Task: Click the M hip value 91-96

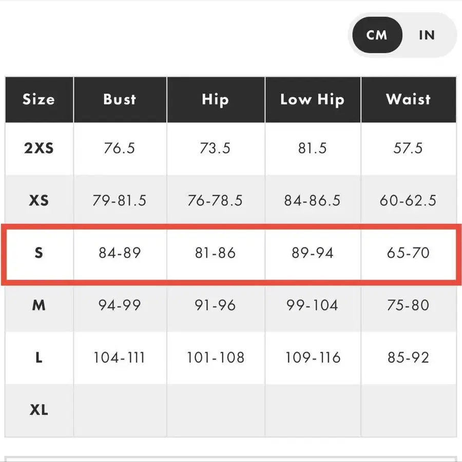Action: click(x=215, y=305)
